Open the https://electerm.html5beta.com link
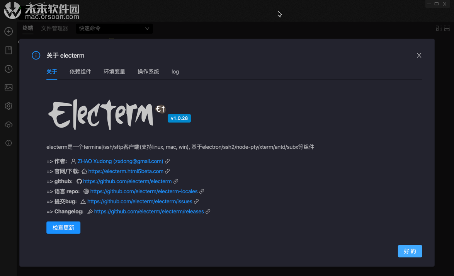454x276 pixels. pyautogui.click(x=126, y=171)
